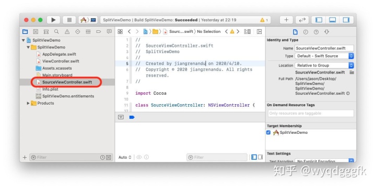Open the Library with the plus button
Screen dimensions: 376x188
click(x=286, y=20)
